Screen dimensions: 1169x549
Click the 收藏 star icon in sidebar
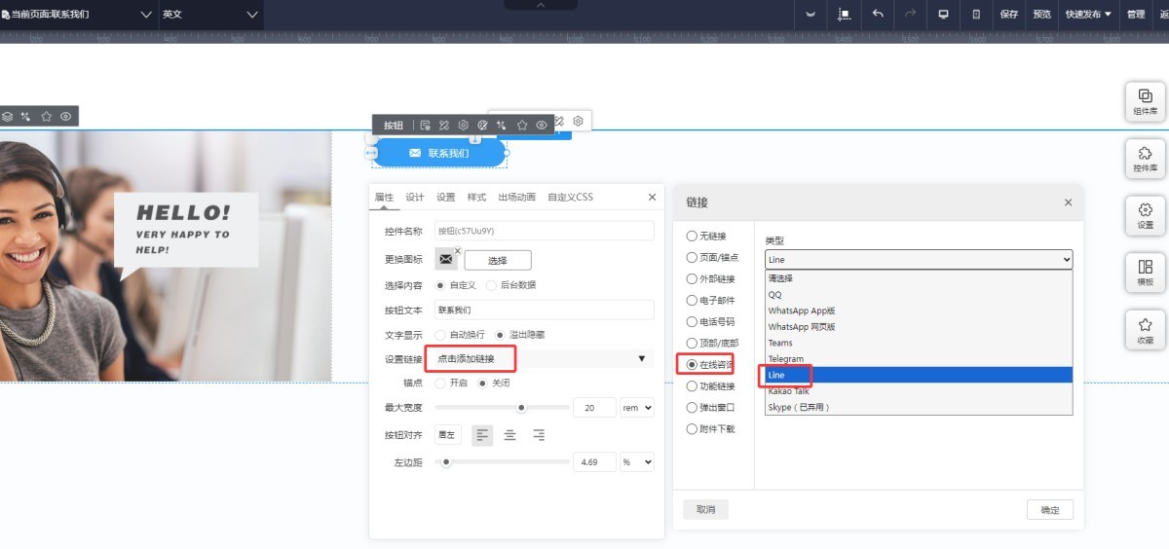[x=1145, y=330]
